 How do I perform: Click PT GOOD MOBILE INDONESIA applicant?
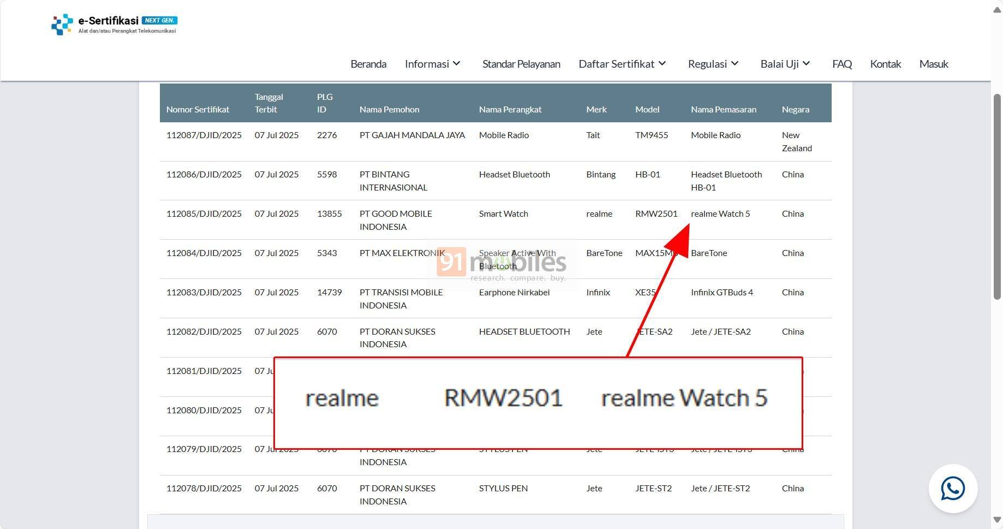pos(396,220)
